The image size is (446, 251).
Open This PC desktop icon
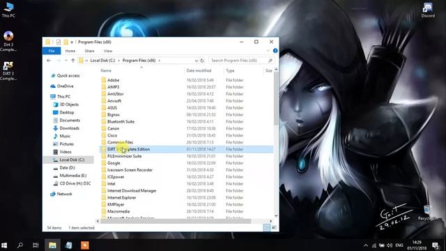click(x=8, y=10)
